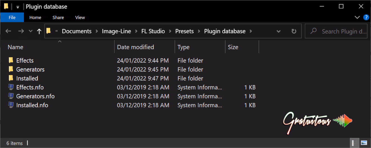Image resolution: width=371 pixels, height=148 pixels.
Task: Go up one folder level
Action: (x=39, y=31)
